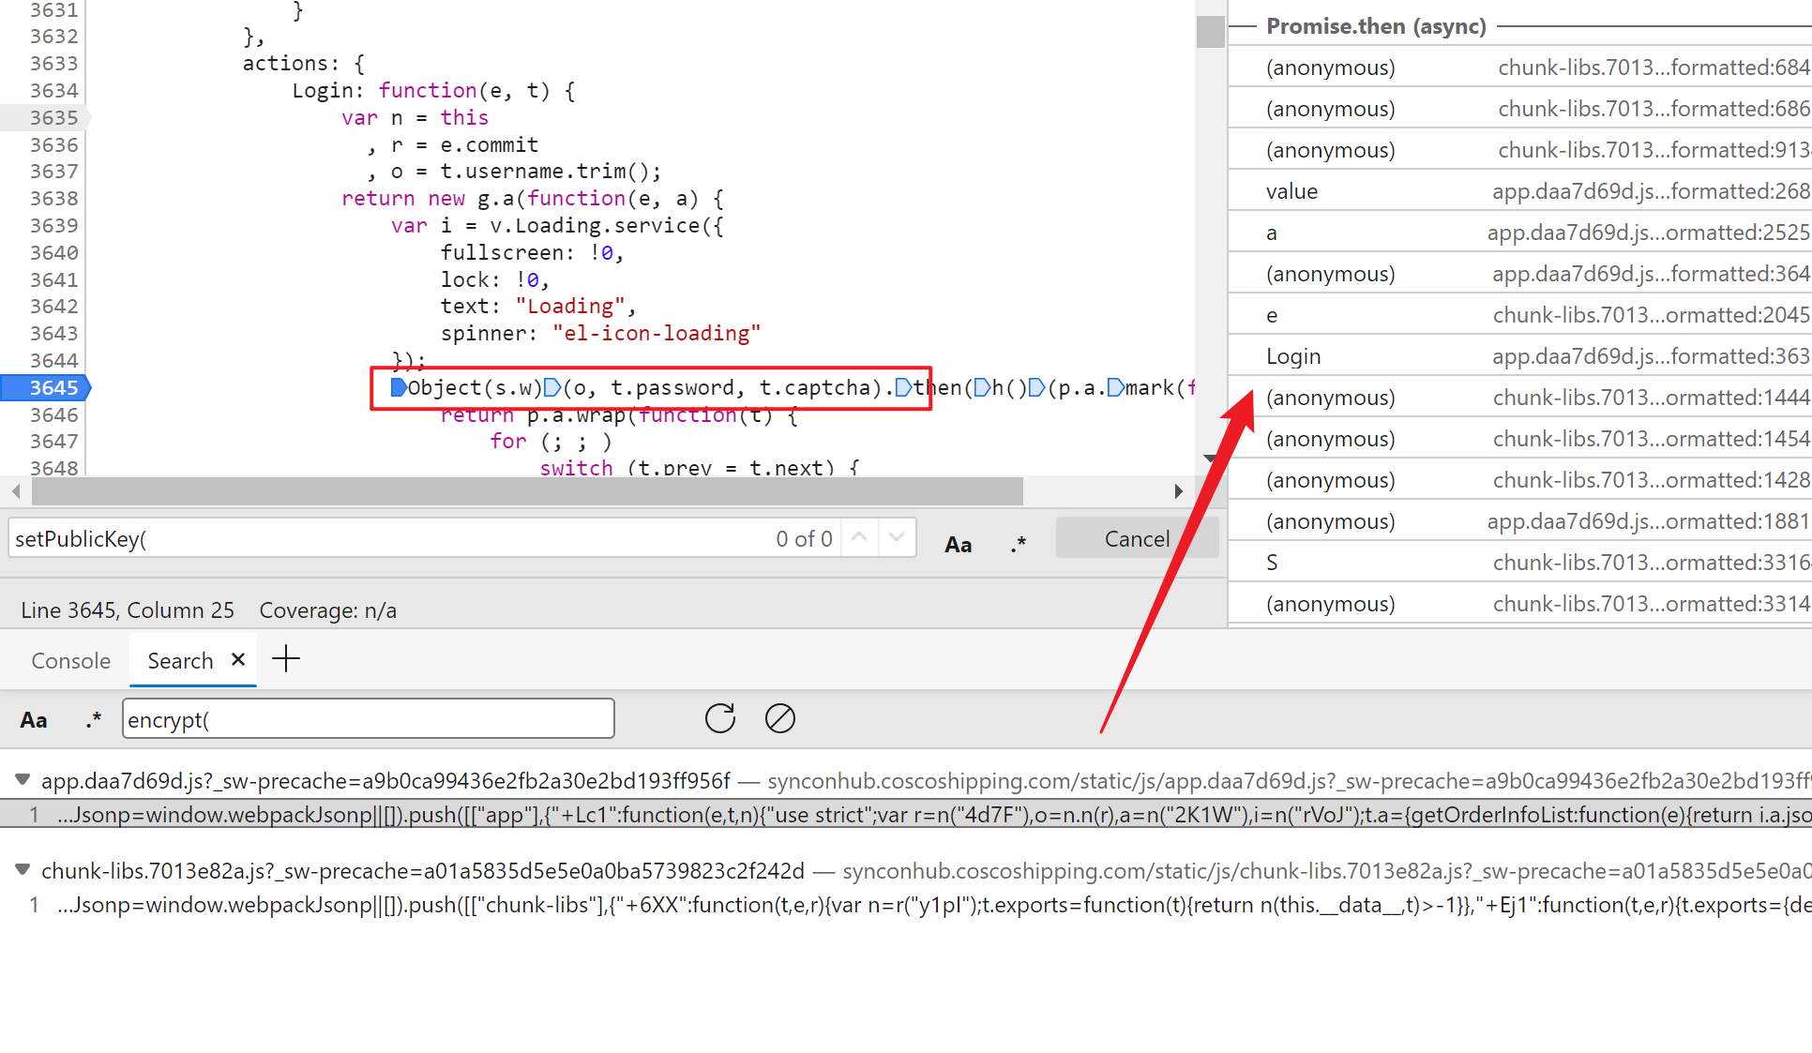Screen dimensions: 1812x1053
Task: Open anonymous frame at ormatted:1428
Action: [1519, 480]
